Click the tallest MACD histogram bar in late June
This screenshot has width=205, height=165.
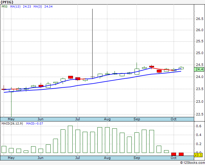(x=70, y=139)
